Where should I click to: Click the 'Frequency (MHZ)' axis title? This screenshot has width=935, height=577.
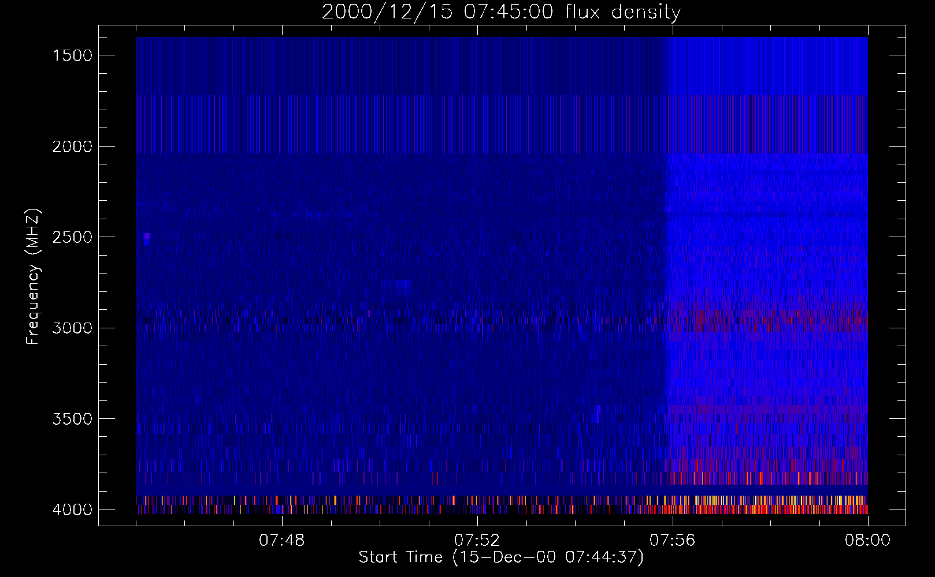(34, 276)
